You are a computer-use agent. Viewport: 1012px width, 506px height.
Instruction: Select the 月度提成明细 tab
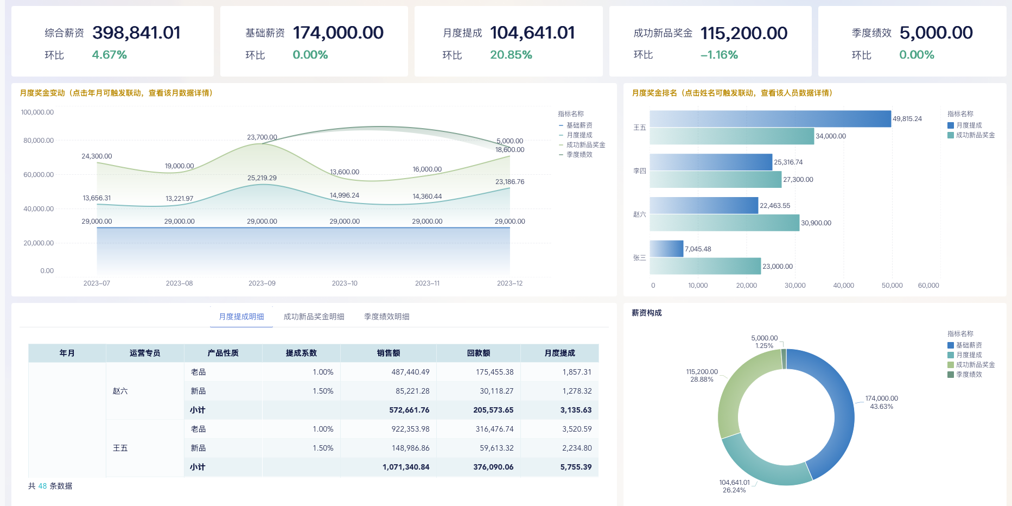(x=241, y=317)
